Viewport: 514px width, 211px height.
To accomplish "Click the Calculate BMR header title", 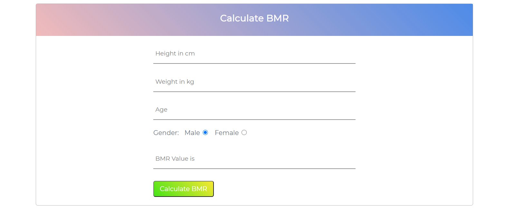I will pos(254,18).
